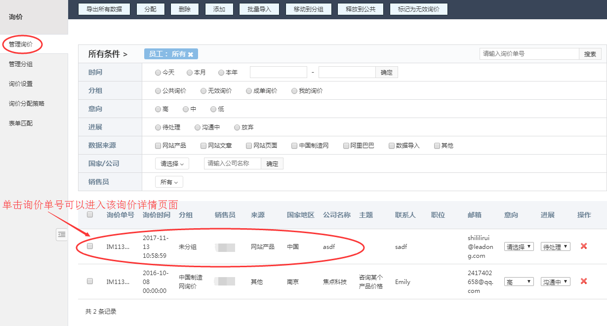
Task: Choose the 低 intent radio button
Action: click(213, 109)
